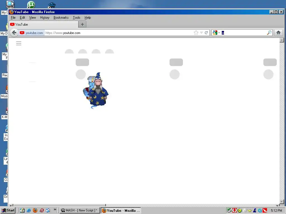The height and width of the screenshot is (214, 286).
Task: Open the Tools menu
Action: (77, 18)
